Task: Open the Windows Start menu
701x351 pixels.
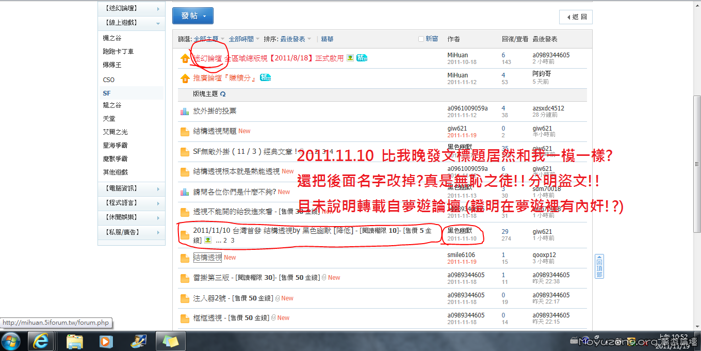Action: (11, 341)
